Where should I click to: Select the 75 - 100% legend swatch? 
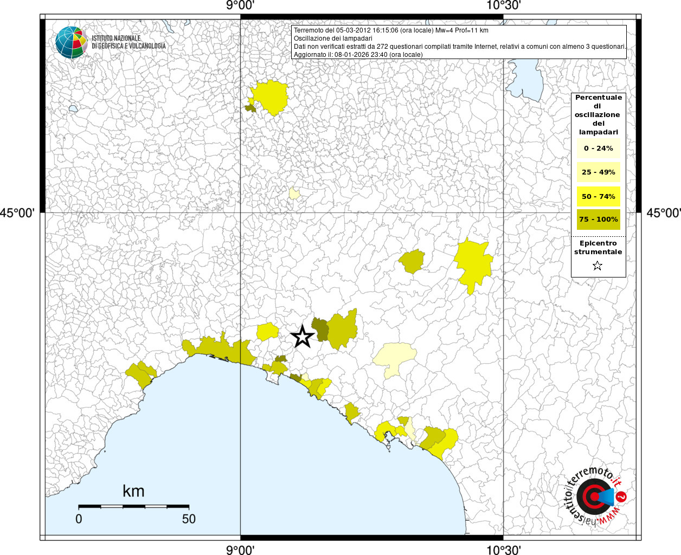pos(598,220)
